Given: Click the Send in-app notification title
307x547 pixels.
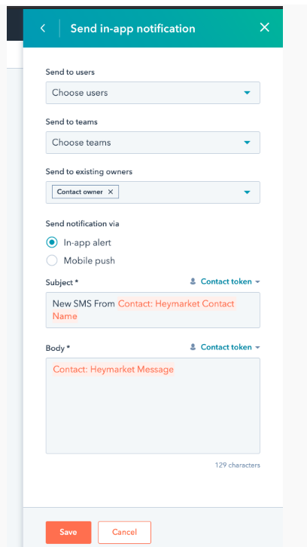Looking at the screenshot, I should (132, 28).
